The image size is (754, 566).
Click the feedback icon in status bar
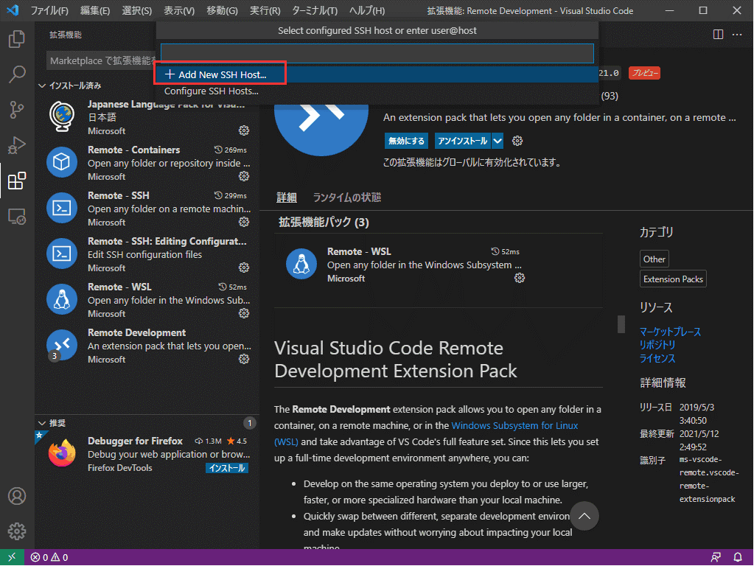point(716,557)
